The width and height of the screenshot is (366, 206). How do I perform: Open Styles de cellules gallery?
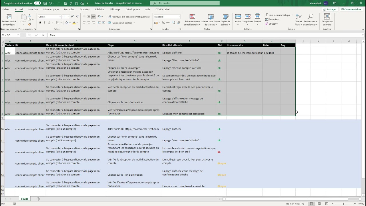point(226,20)
